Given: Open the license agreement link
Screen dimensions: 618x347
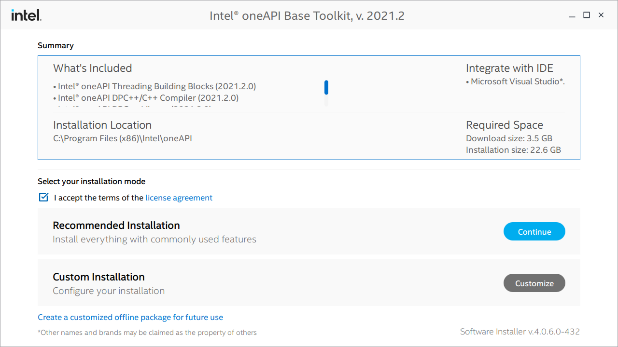Looking at the screenshot, I should point(179,198).
